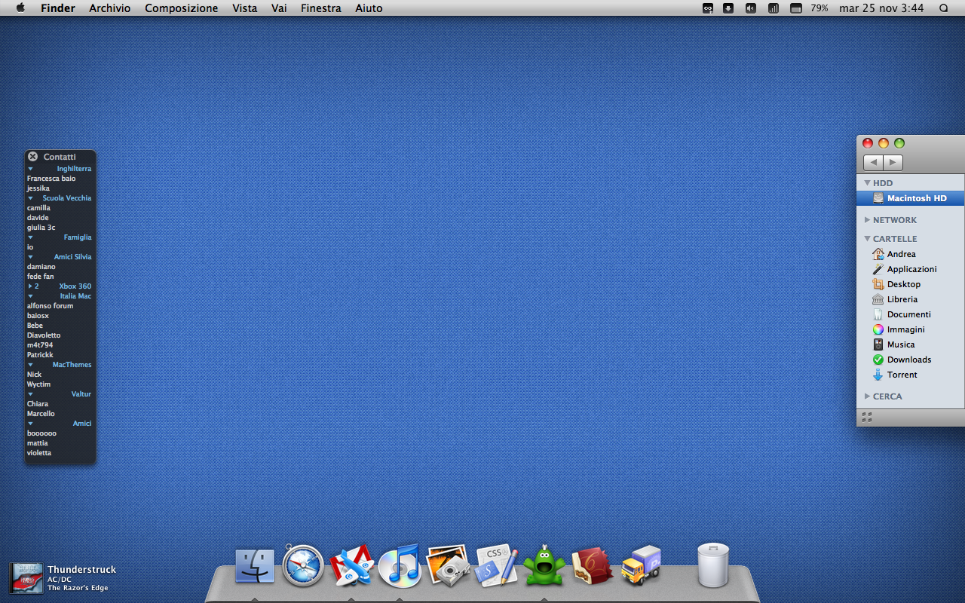Select contact Francesca baio

point(51,179)
